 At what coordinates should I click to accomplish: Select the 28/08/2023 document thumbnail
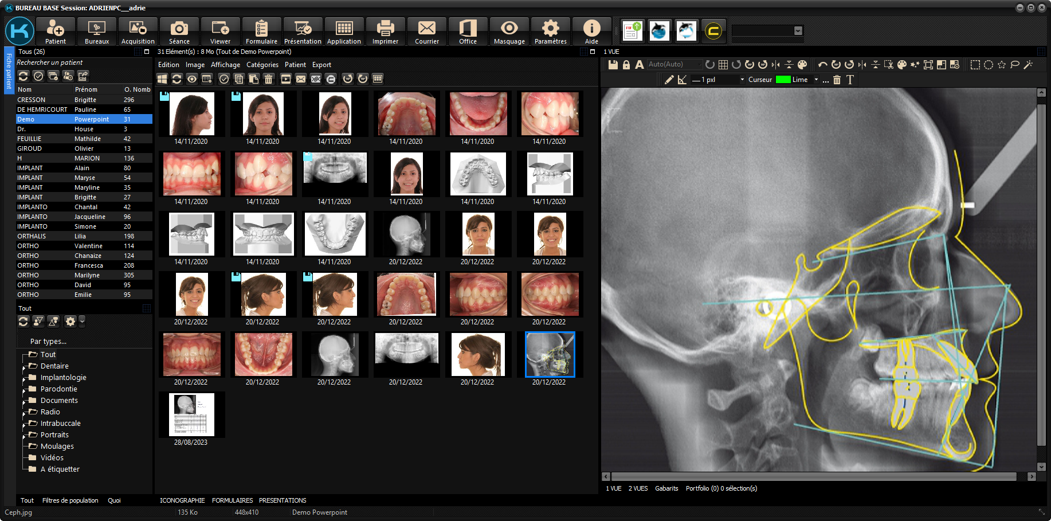[191, 414]
